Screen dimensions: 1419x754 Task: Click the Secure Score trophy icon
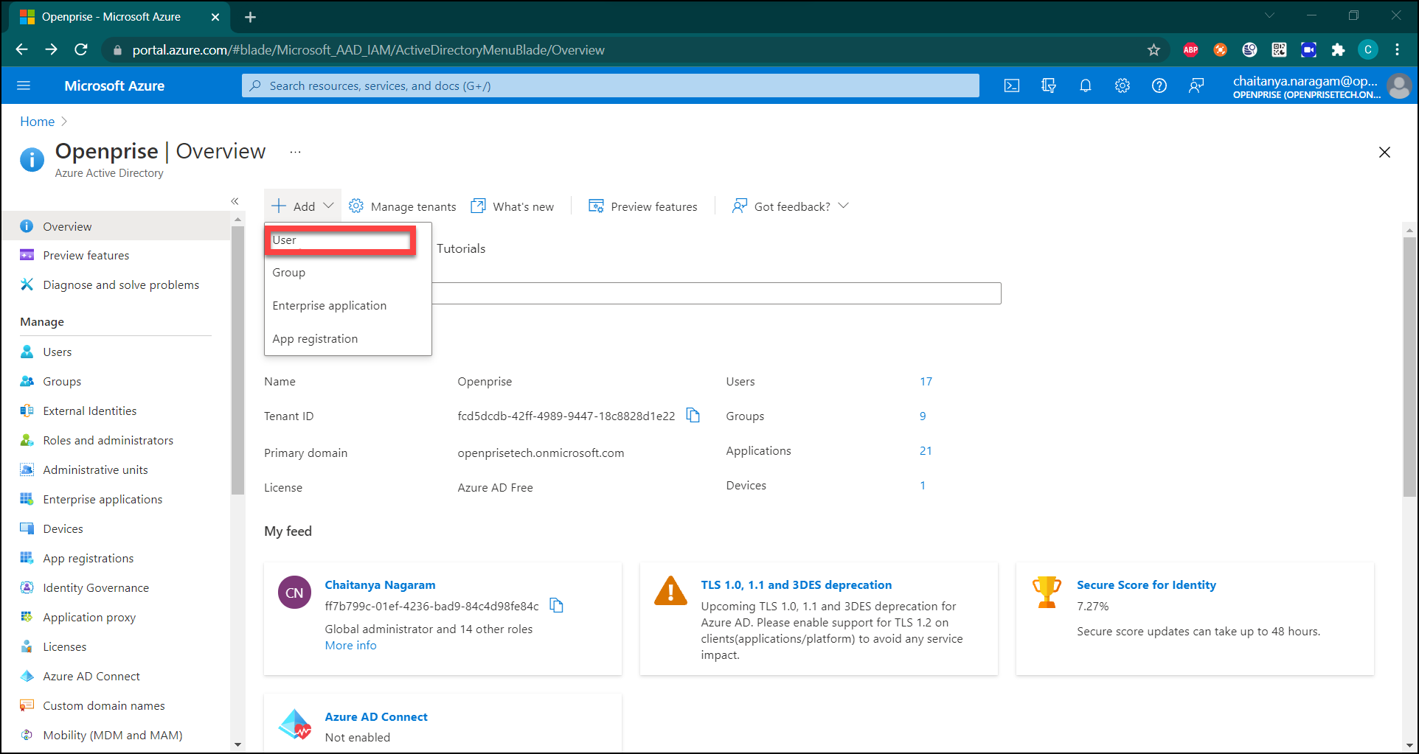tap(1047, 592)
